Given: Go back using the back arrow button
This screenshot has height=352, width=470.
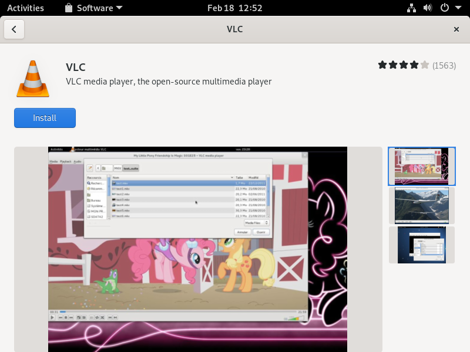Looking at the screenshot, I should tap(14, 29).
